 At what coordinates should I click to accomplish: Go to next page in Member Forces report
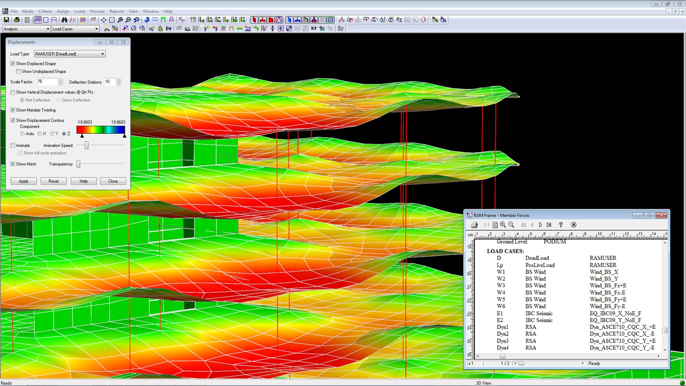coord(540,225)
